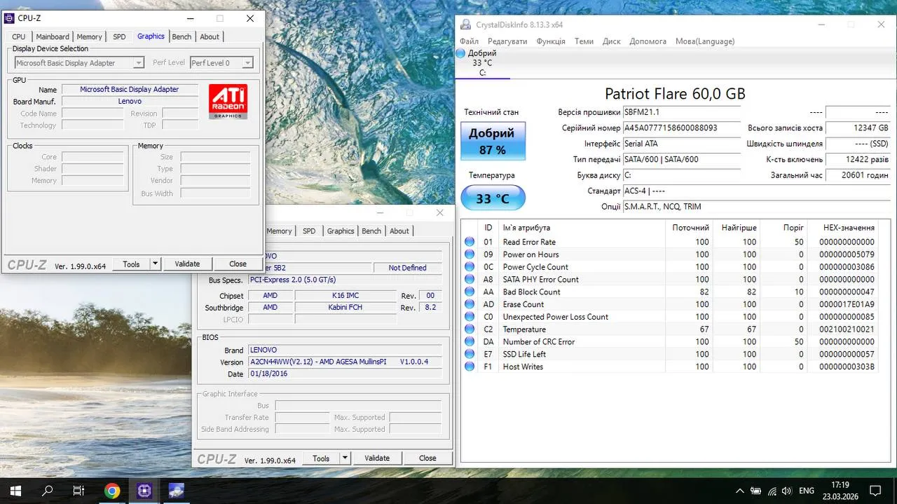Open the Мова(Language) menu
The width and height of the screenshot is (897, 504).
point(705,41)
